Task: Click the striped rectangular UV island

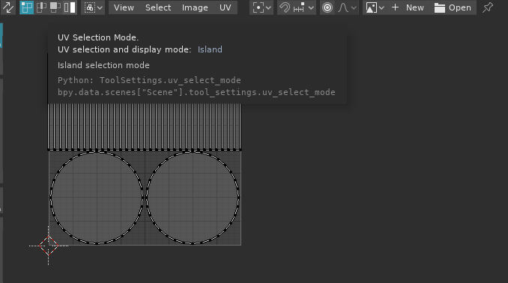Action: [x=145, y=127]
